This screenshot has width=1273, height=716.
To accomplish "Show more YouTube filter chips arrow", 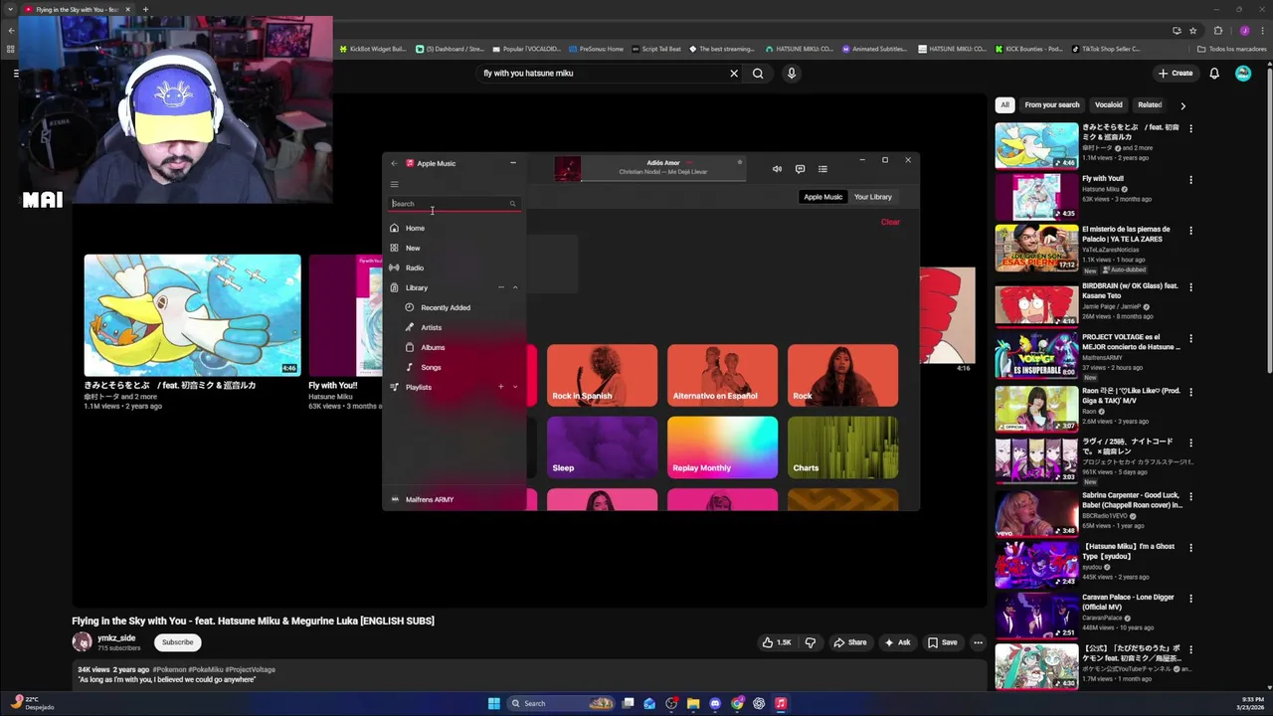I will point(1182,104).
